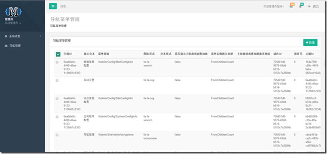
Task: Toggle the green hamburger sidebar button
Action: coord(53,6)
